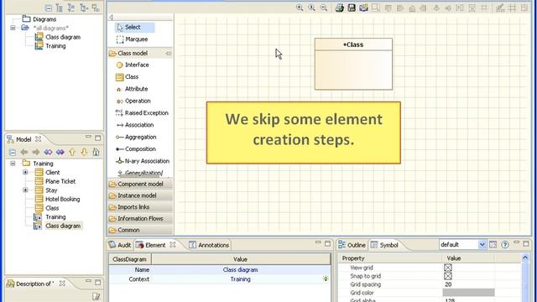Open the Annotations tab
The height and width of the screenshot is (302, 537).
209,245
